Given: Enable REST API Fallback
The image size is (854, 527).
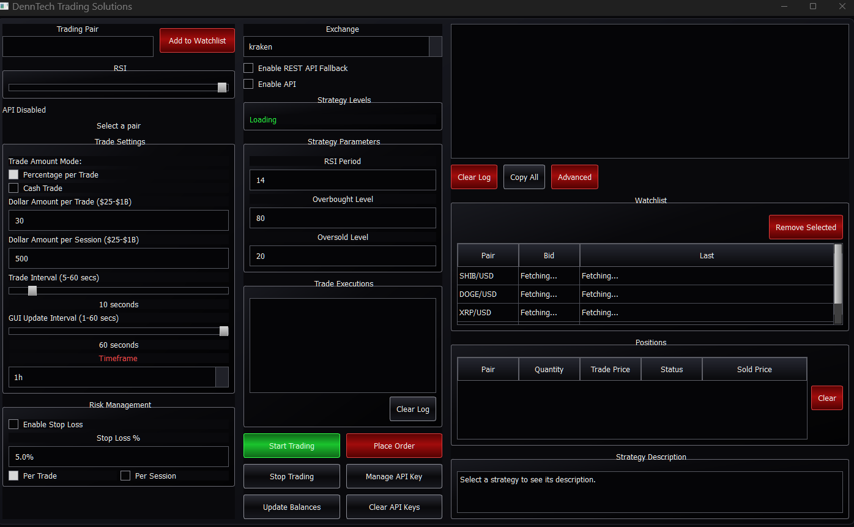Looking at the screenshot, I should click(248, 68).
